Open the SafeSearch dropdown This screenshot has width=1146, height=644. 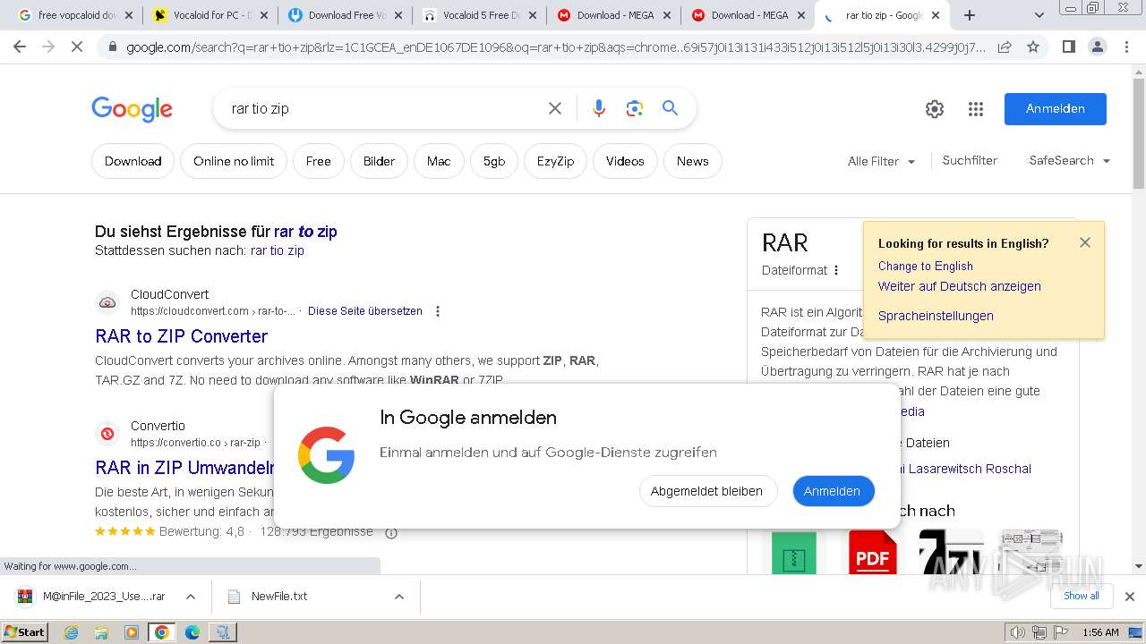tap(1070, 161)
